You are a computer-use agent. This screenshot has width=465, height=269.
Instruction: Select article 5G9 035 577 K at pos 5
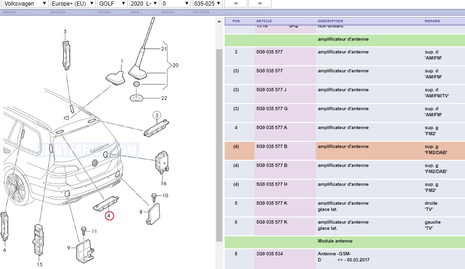point(272,203)
